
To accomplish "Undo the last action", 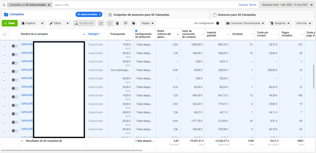I will pyautogui.click(x=110, y=23).
